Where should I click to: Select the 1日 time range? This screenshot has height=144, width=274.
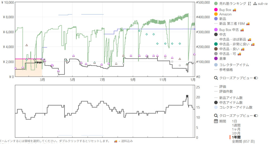point(235,121)
